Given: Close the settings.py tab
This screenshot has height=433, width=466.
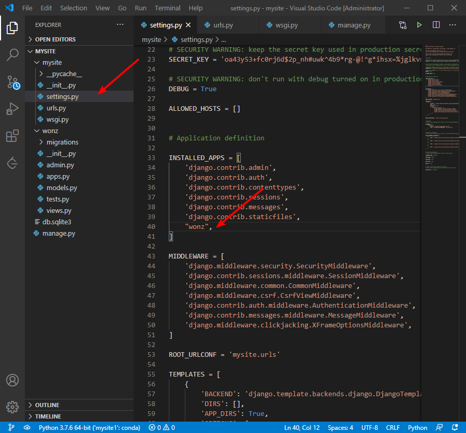Looking at the screenshot, I should pos(188,25).
